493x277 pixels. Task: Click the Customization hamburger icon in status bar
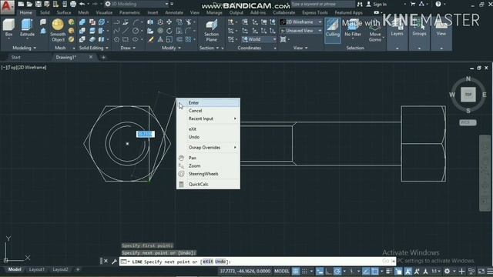click(490, 271)
